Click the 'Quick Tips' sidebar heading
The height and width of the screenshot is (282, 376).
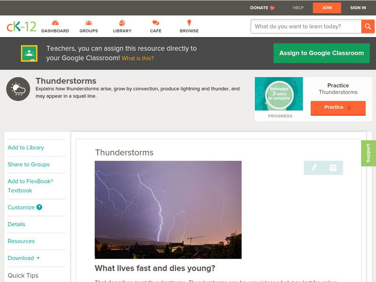point(23,275)
